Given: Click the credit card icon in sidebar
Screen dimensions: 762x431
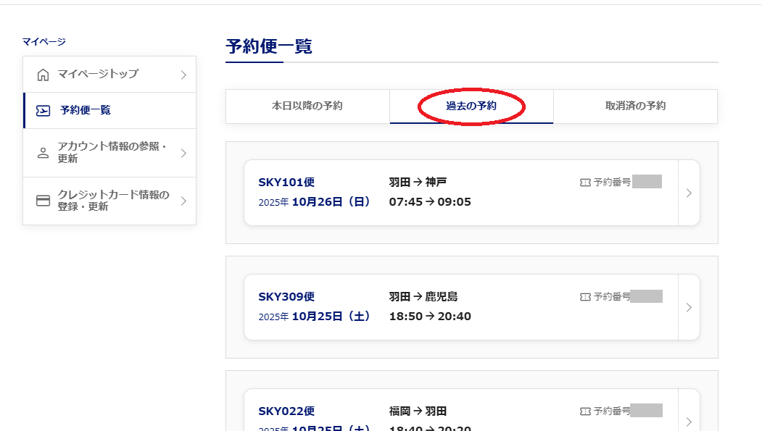Looking at the screenshot, I should pos(44,201).
